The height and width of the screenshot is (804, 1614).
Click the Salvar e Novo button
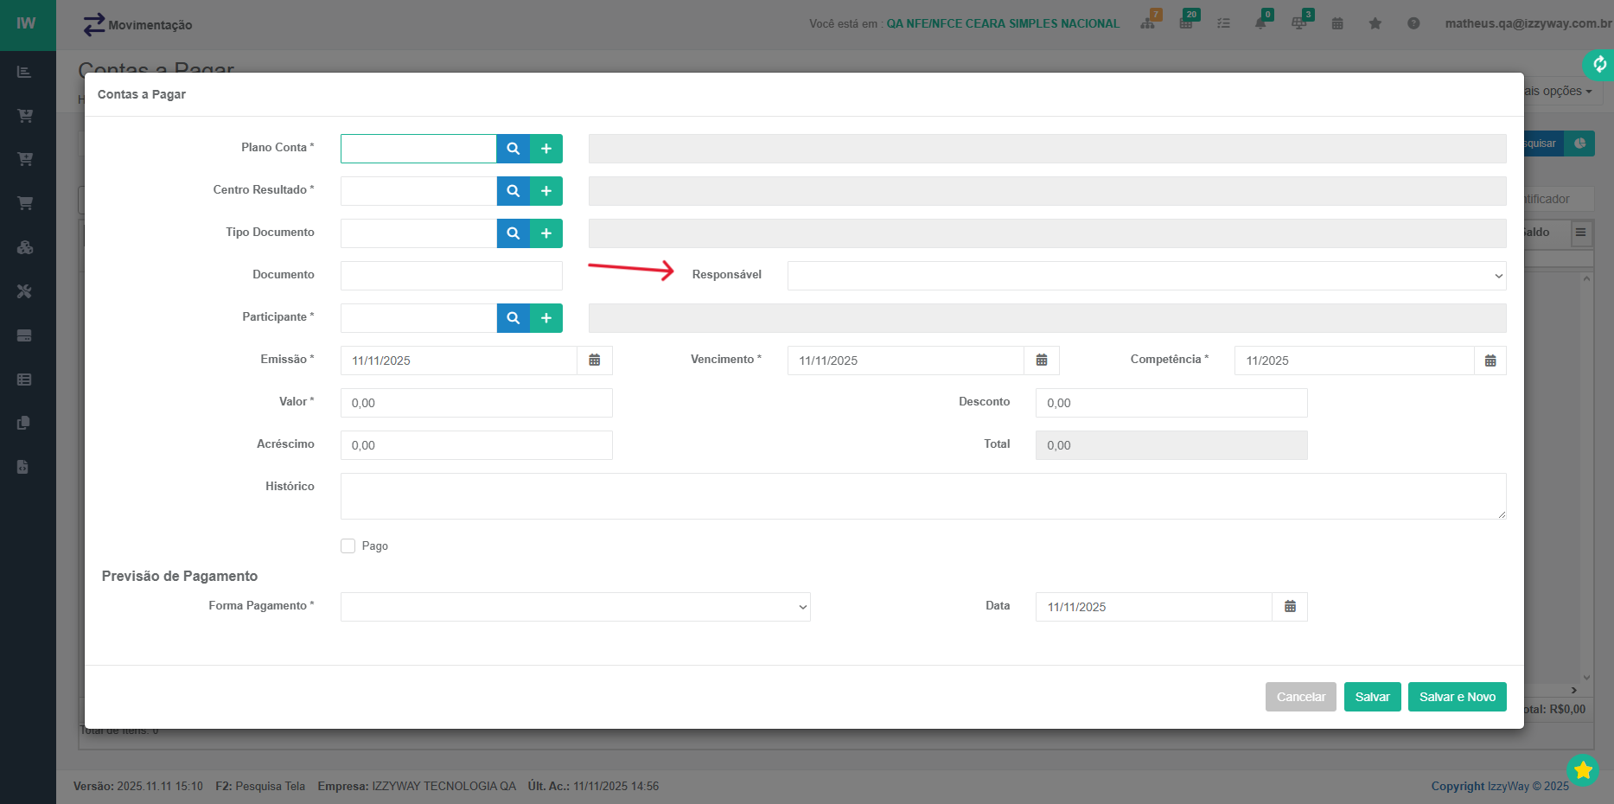point(1457,697)
